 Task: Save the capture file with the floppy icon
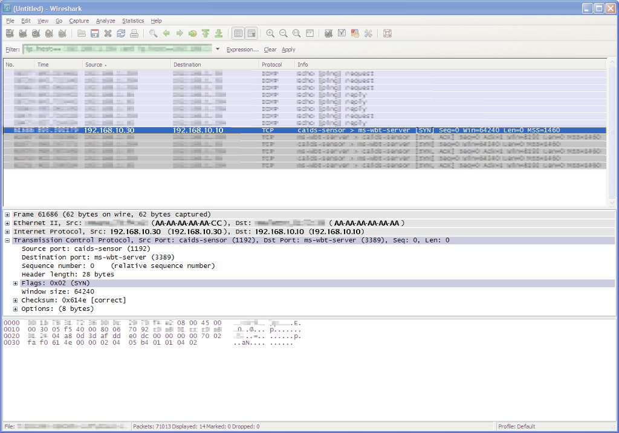point(95,34)
